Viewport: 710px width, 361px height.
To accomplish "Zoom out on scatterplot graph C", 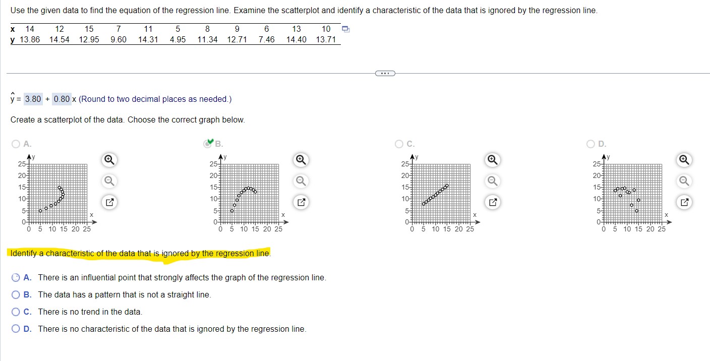I will tap(492, 180).
